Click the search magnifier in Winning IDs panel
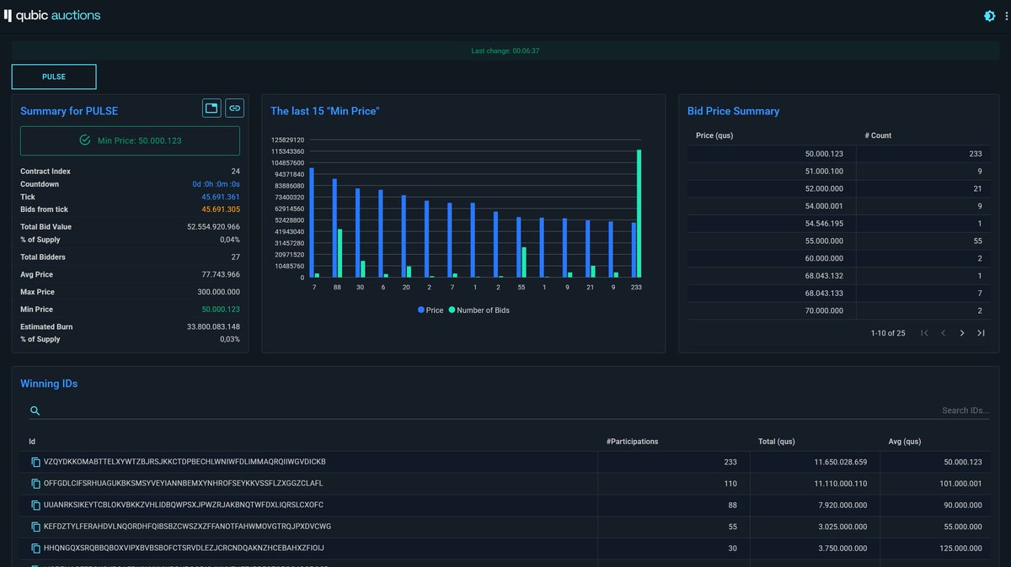Screen dimensions: 1011x567 coord(34,411)
